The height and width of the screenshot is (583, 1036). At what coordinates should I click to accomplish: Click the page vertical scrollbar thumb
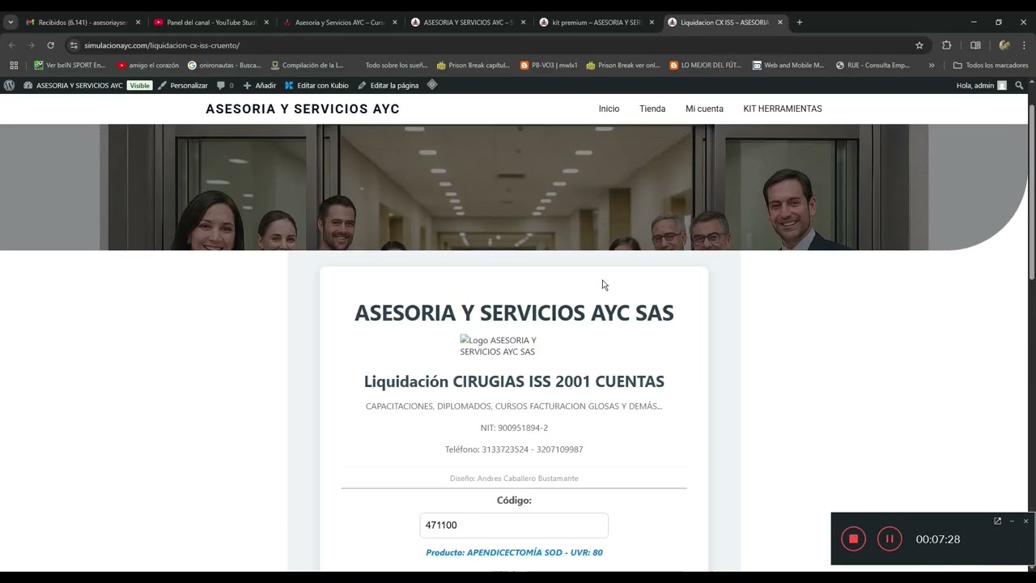1031,193
